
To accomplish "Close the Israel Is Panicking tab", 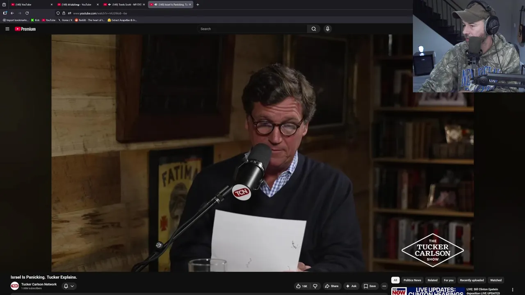I will tap(190, 5).
